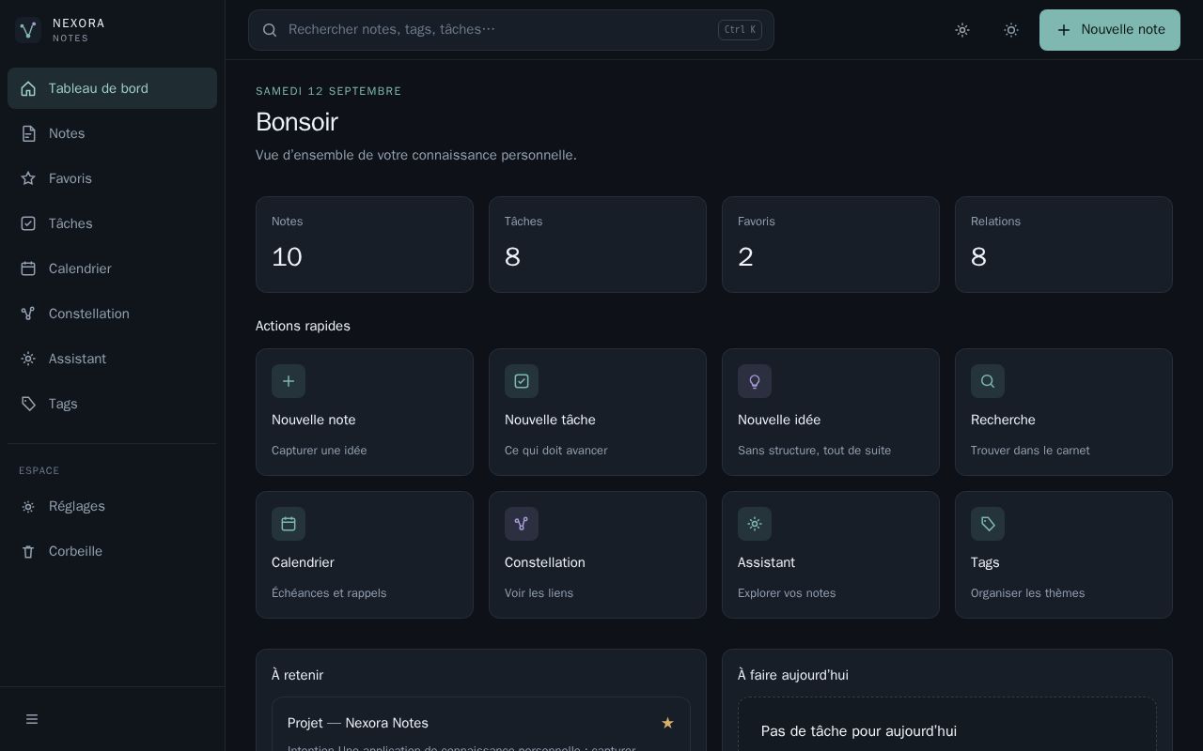
Task: Click the tag icon of the Tags quick action
Action: [x=988, y=524]
